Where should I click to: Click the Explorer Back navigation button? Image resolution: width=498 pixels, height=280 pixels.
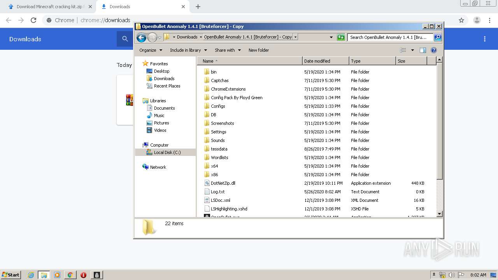coord(141,37)
